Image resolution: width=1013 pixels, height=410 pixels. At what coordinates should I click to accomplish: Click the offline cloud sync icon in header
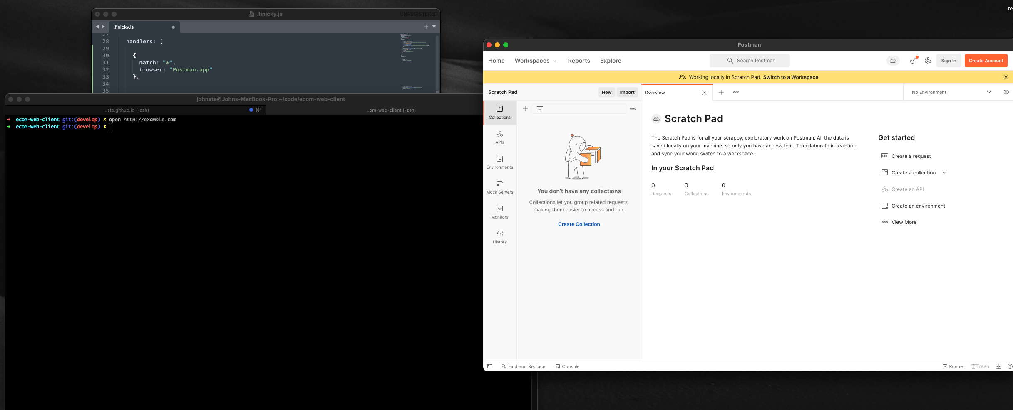pos(893,61)
